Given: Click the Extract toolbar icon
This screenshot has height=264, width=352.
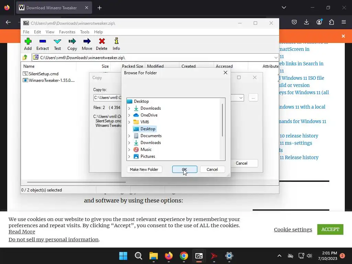Looking at the screenshot, I should pos(43,44).
